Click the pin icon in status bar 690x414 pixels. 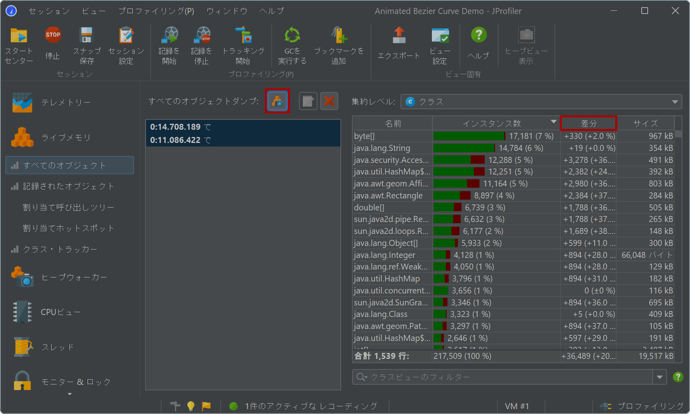coord(175,406)
